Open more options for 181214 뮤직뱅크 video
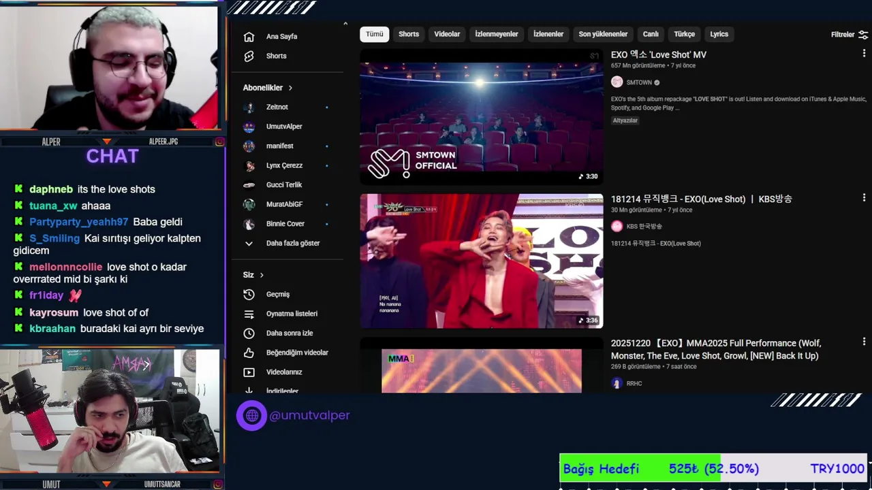 [864, 198]
